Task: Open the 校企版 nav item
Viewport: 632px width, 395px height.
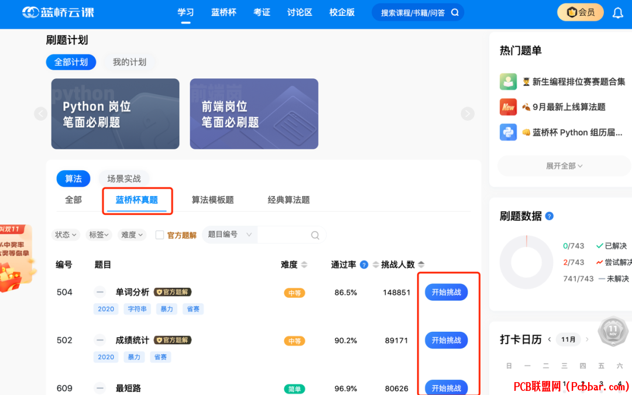Action: pyautogui.click(x=342, y=12)
